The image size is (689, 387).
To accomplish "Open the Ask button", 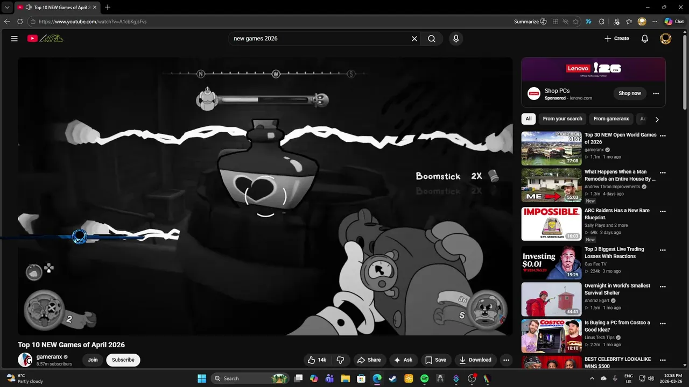I will click(x=403, y=360).
